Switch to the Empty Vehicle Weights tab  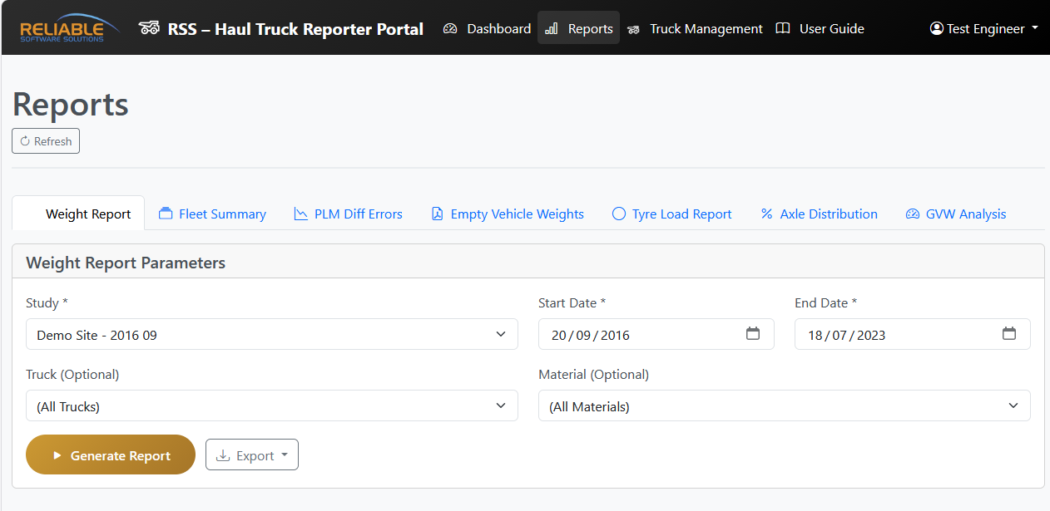(508, 214)
